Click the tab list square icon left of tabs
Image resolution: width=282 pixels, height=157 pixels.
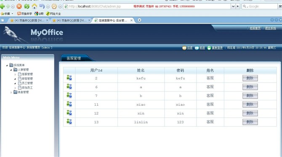pos(3,20)
